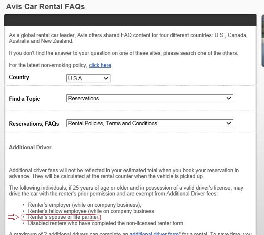The height and width of the screenshot is (235, 264).
Task: Open the Country dropdown showing USA
Action: coord(88,78)
